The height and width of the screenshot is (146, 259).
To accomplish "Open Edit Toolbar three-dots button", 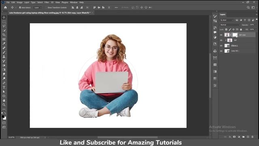I will click(x=4, y=109).
